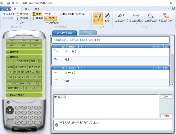Collapse the ribbon with the caret icon

(169, 9)
